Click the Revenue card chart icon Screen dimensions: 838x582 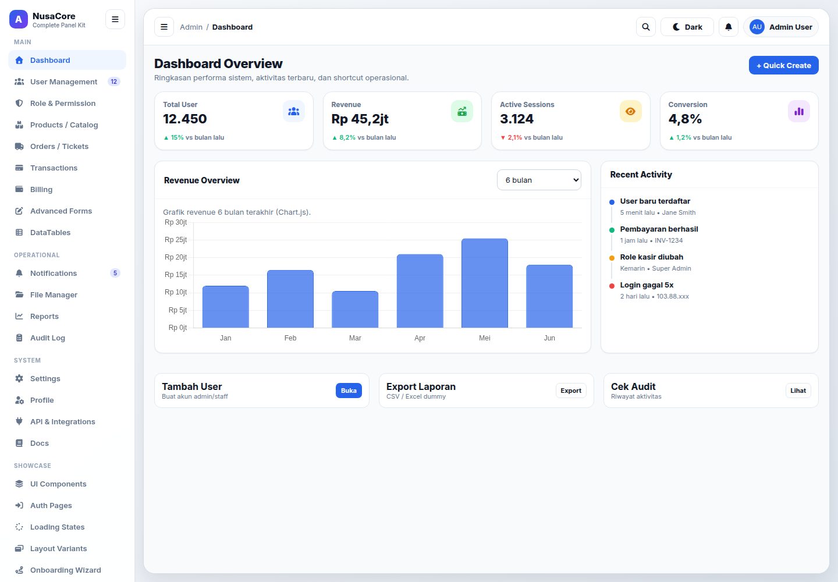462,111
